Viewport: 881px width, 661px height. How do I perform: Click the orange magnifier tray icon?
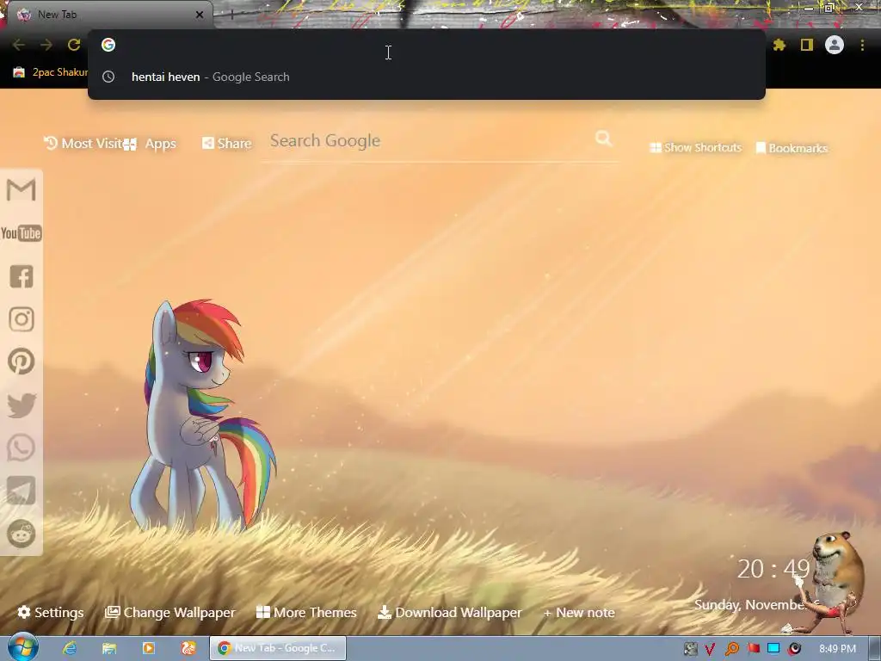(x=731, y=649)
